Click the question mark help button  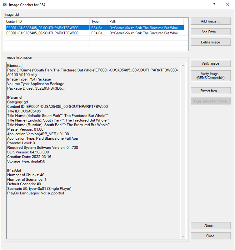[x=214, y=5]
